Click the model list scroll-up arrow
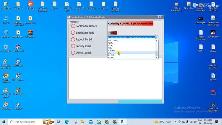Screen dimensions: 222x125 click(x=156, y=41)
